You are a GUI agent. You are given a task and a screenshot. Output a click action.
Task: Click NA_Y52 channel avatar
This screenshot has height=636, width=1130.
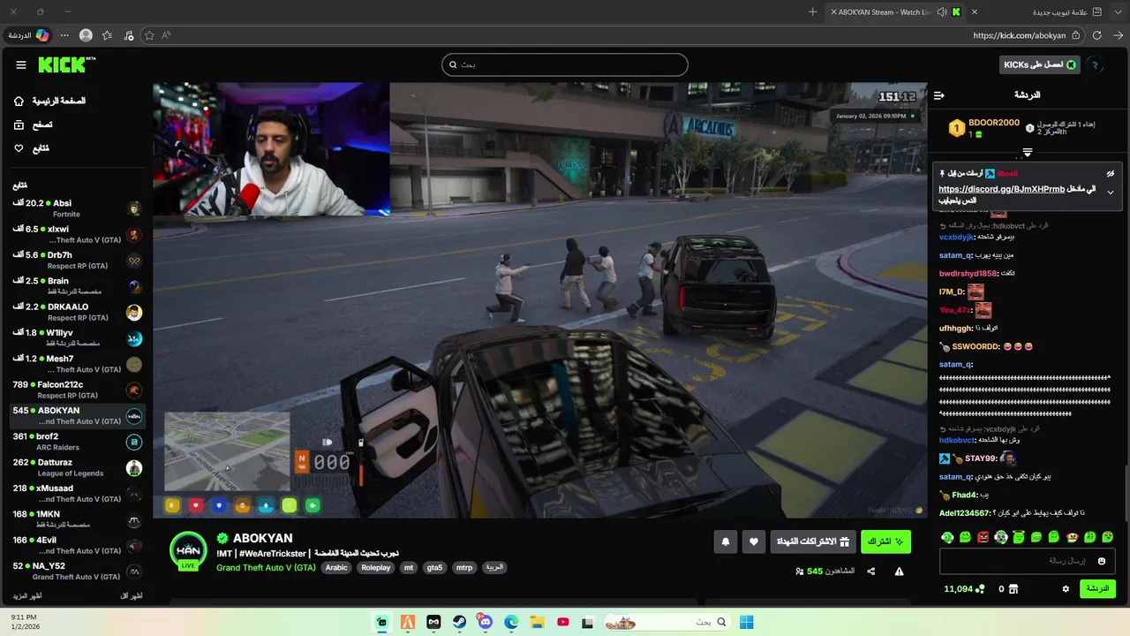point(134,572)
